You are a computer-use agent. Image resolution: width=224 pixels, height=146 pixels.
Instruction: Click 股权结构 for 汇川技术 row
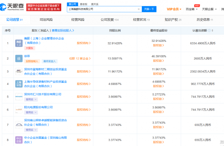84,97
